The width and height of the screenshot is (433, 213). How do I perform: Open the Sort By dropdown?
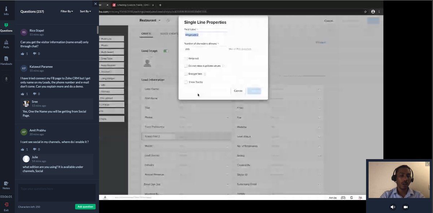click(86, 12)
